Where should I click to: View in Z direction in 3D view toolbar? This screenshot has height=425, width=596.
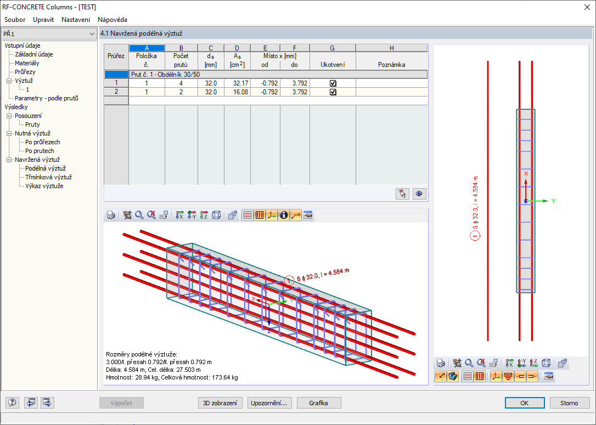pyautogui.click(x=204, y=216)
